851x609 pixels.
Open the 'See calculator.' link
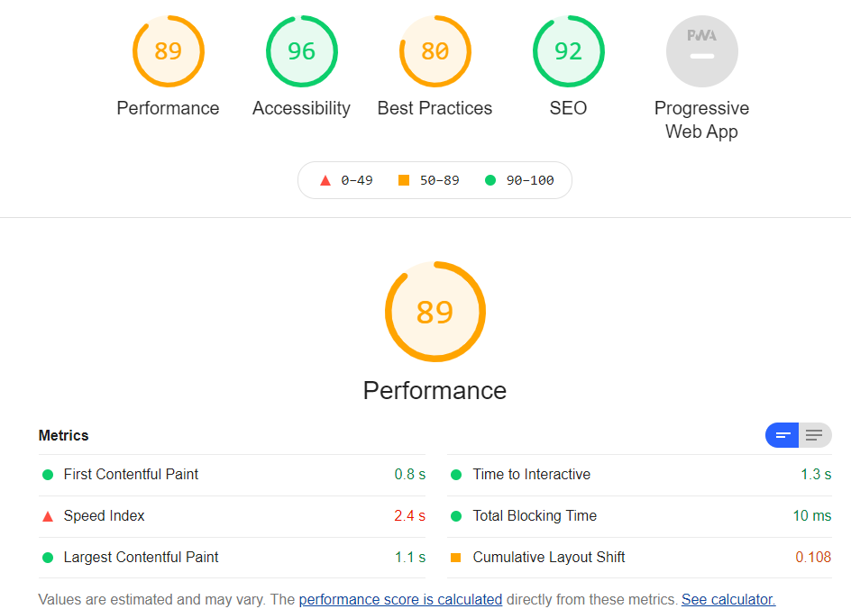[728, 599]
